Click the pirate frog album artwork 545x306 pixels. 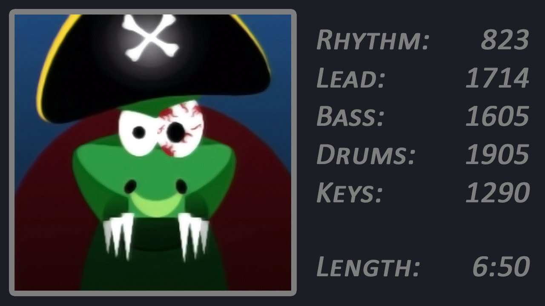click(x=153, y=153)
